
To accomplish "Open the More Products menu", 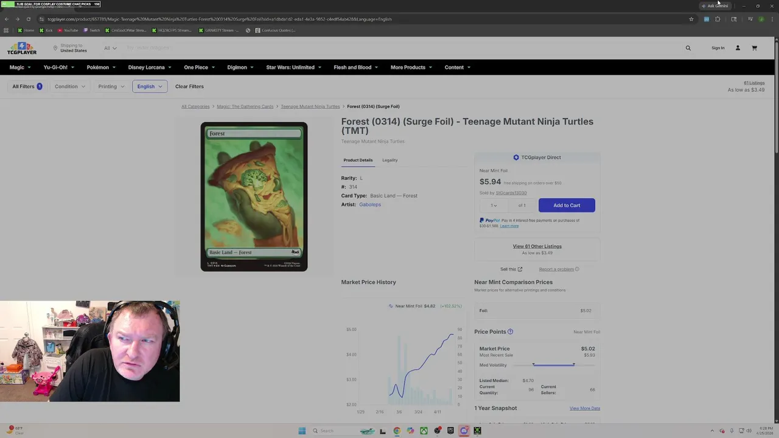I will (x=411, y=68).
